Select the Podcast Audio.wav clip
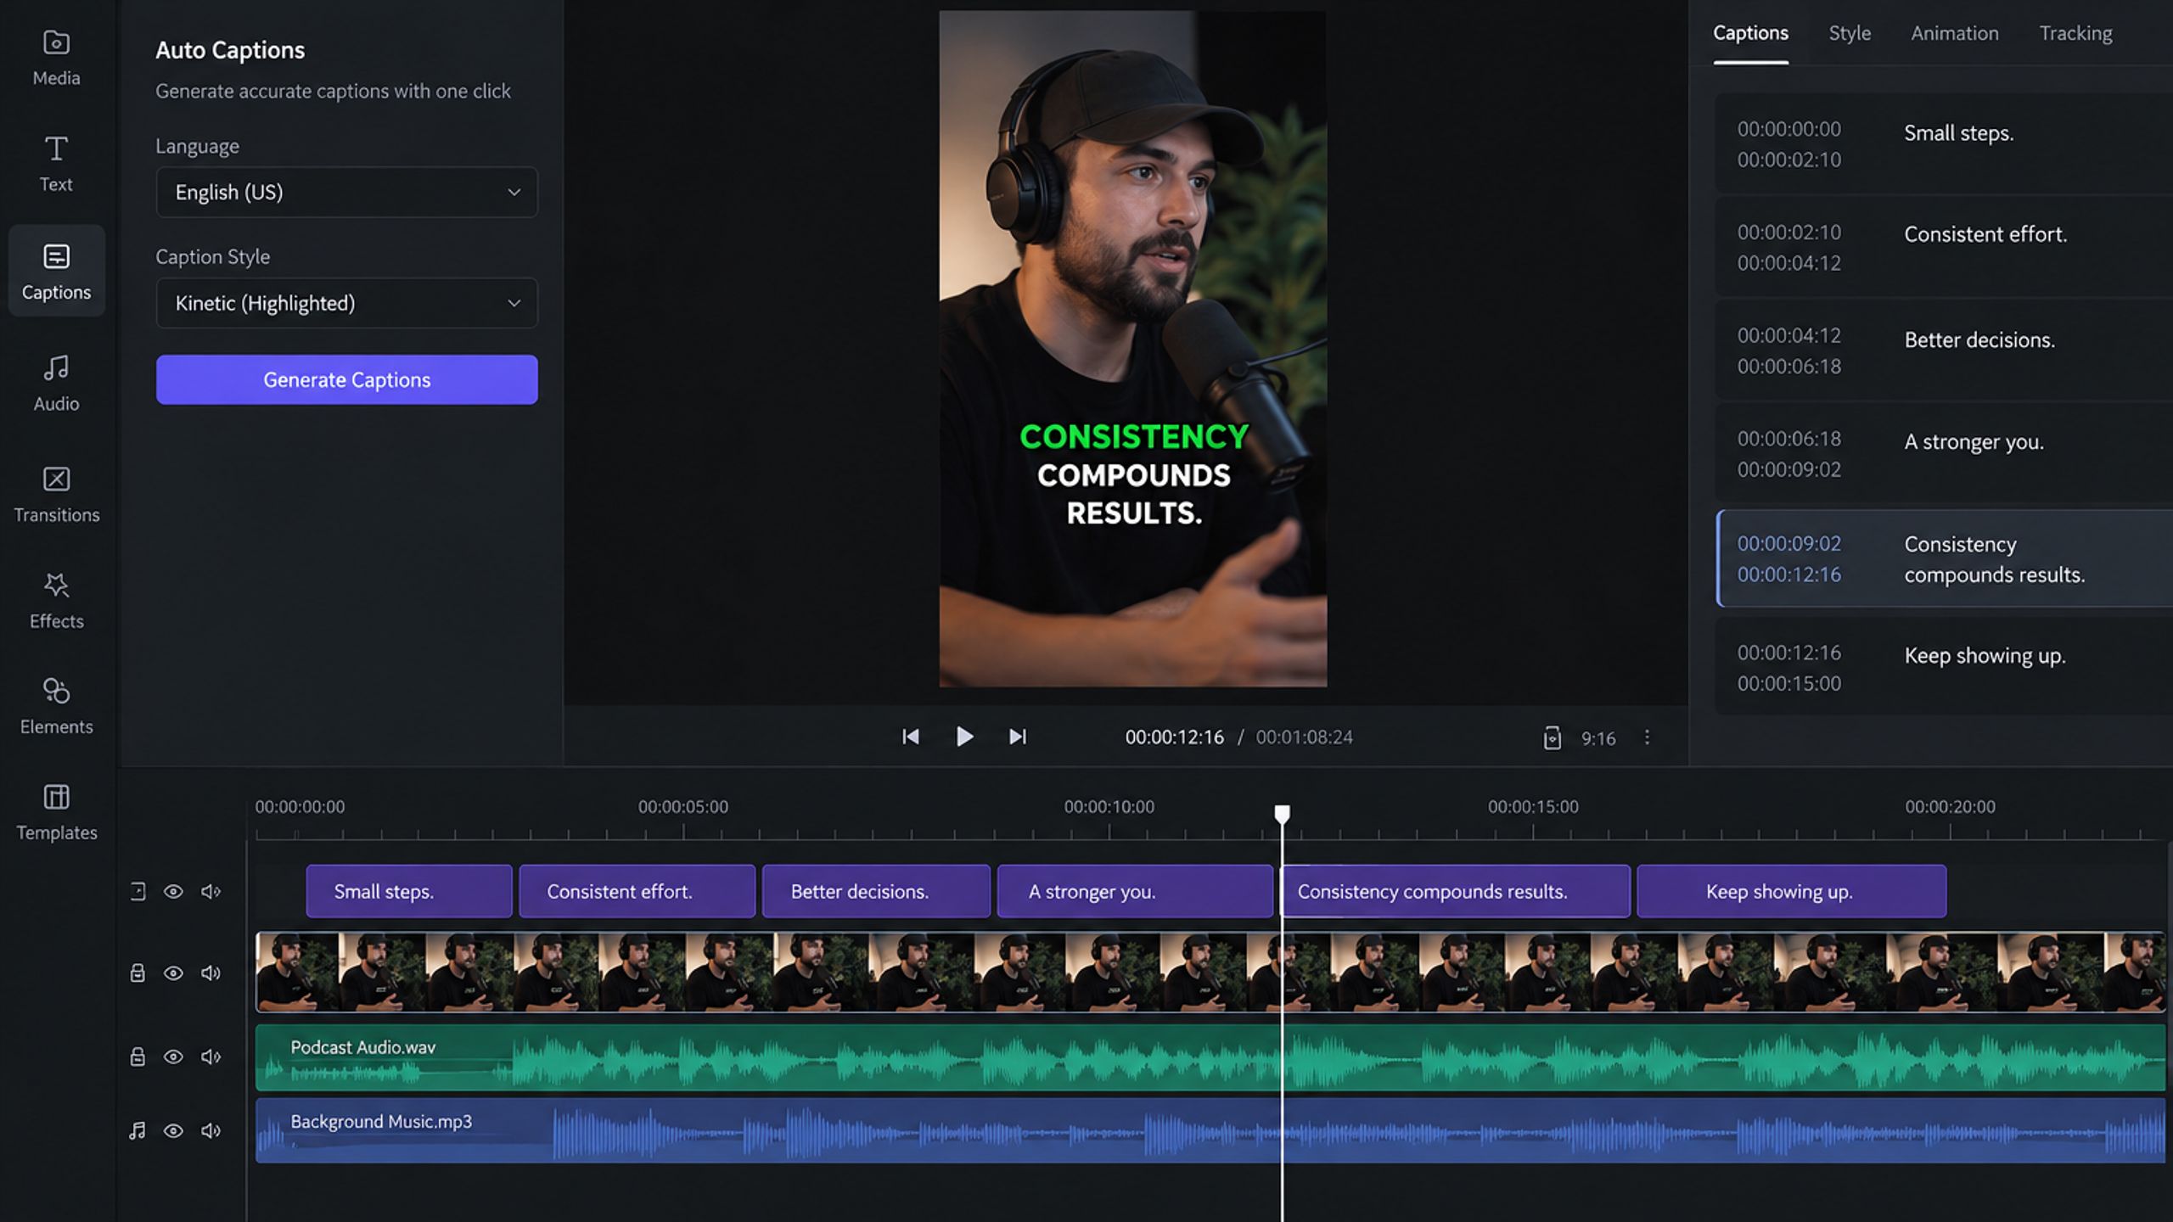2173x1222 pixels. pyautogui.click(x=1210, y=1057)
